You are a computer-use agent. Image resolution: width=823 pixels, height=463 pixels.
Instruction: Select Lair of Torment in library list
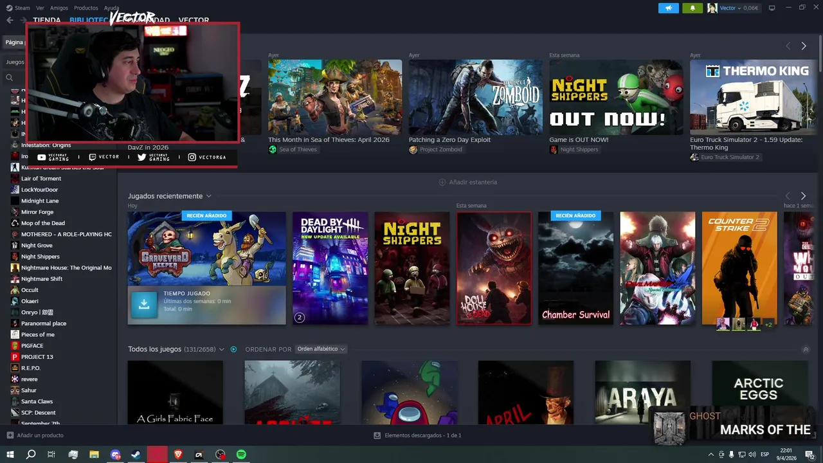pyautogui.click(x=41, y=178)
